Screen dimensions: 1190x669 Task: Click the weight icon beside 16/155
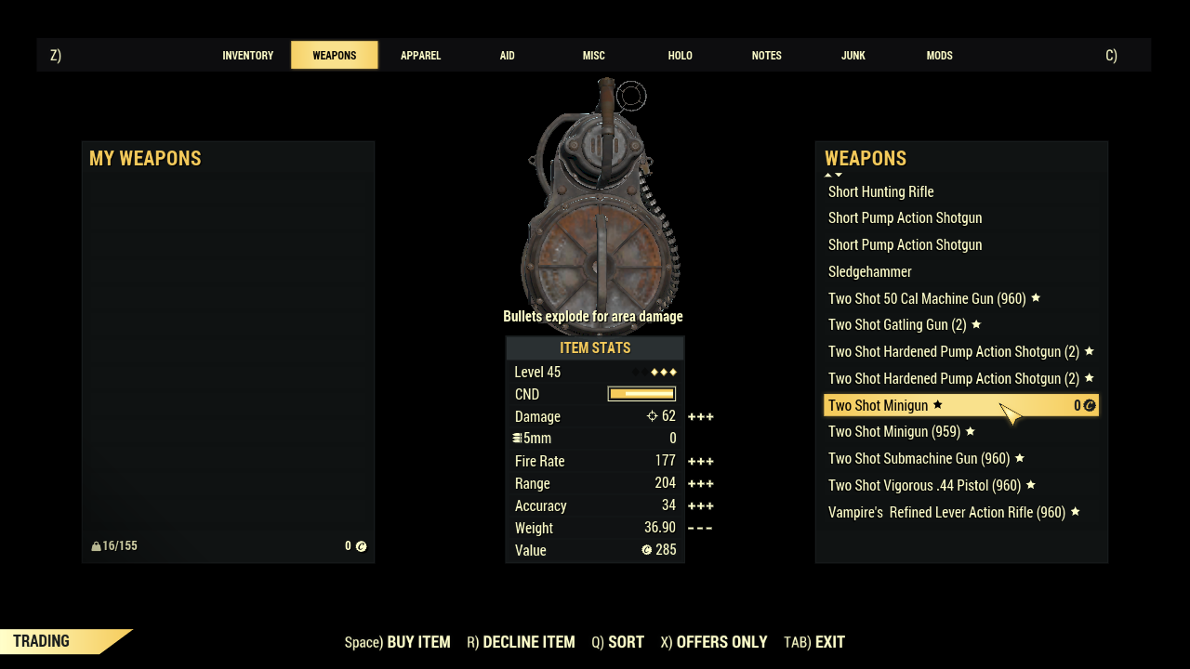tap(96, 546)
